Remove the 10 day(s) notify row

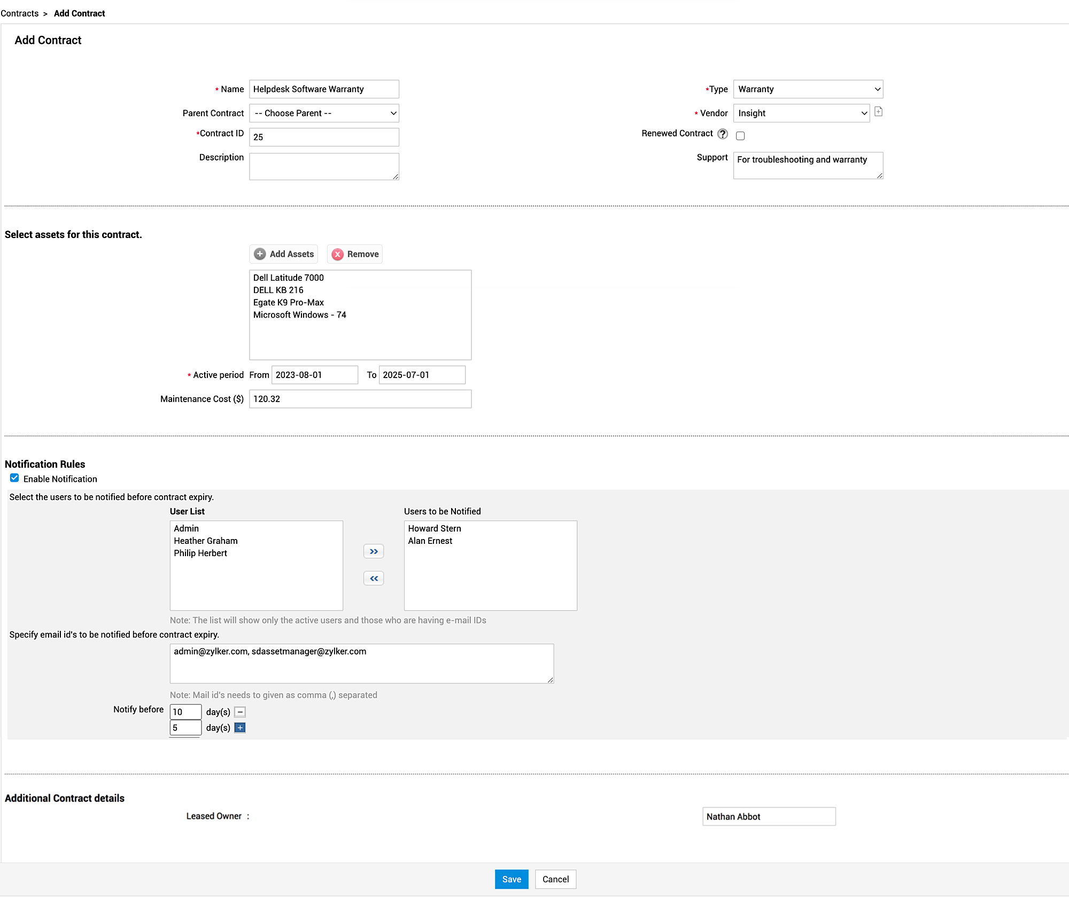click(x=240, y=712)
